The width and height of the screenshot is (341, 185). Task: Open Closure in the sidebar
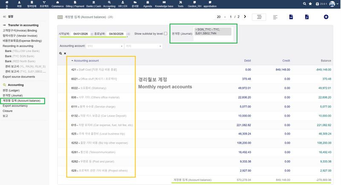[8, 111]
